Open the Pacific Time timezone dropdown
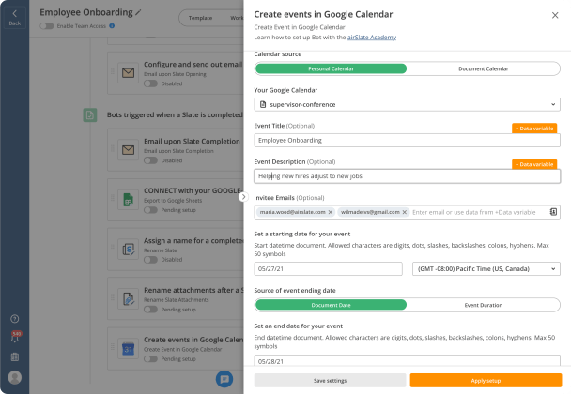The height and width of the screenshot is (394, 571). click(486, 269)
